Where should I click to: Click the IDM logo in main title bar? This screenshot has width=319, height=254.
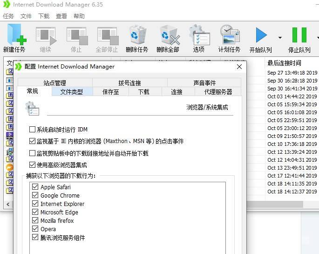pyautogui.click(x=7, y=4)
